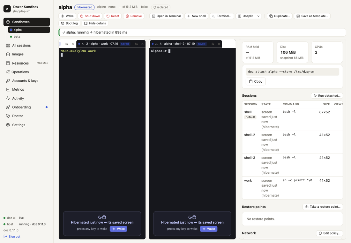Image resolution: width=351 pixels, height=243 pixels.
Task: Close the alpha shell-2 terminal tab
Action: click(219, 44)
